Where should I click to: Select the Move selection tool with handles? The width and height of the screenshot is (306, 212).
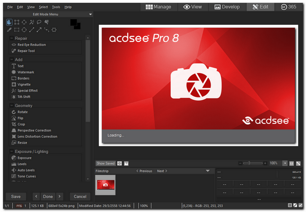point(17,22)
